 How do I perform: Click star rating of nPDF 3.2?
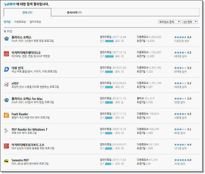tap(180, 83)
